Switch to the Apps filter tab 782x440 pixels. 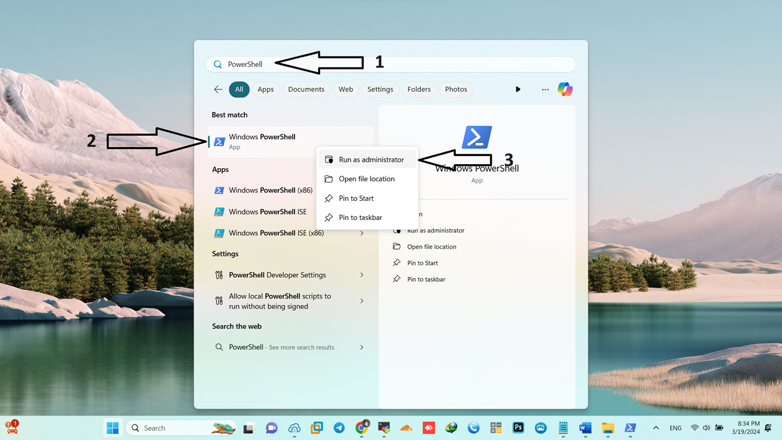pos(265,90)
